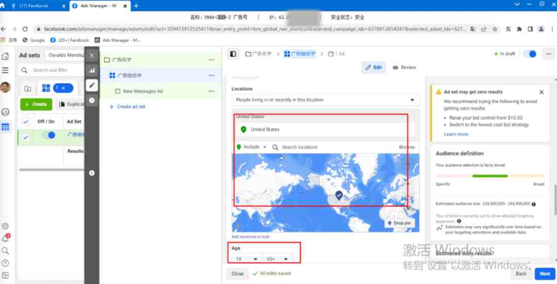Open the browser extensions puzzle icon
This screenshot has width=557, height=284.
click(519, 29)
